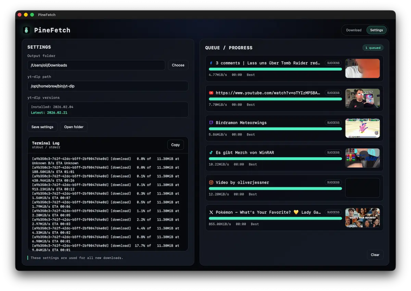Open the WinRAR merch video thumbnail
411x291 pixels.
[362, 158]
